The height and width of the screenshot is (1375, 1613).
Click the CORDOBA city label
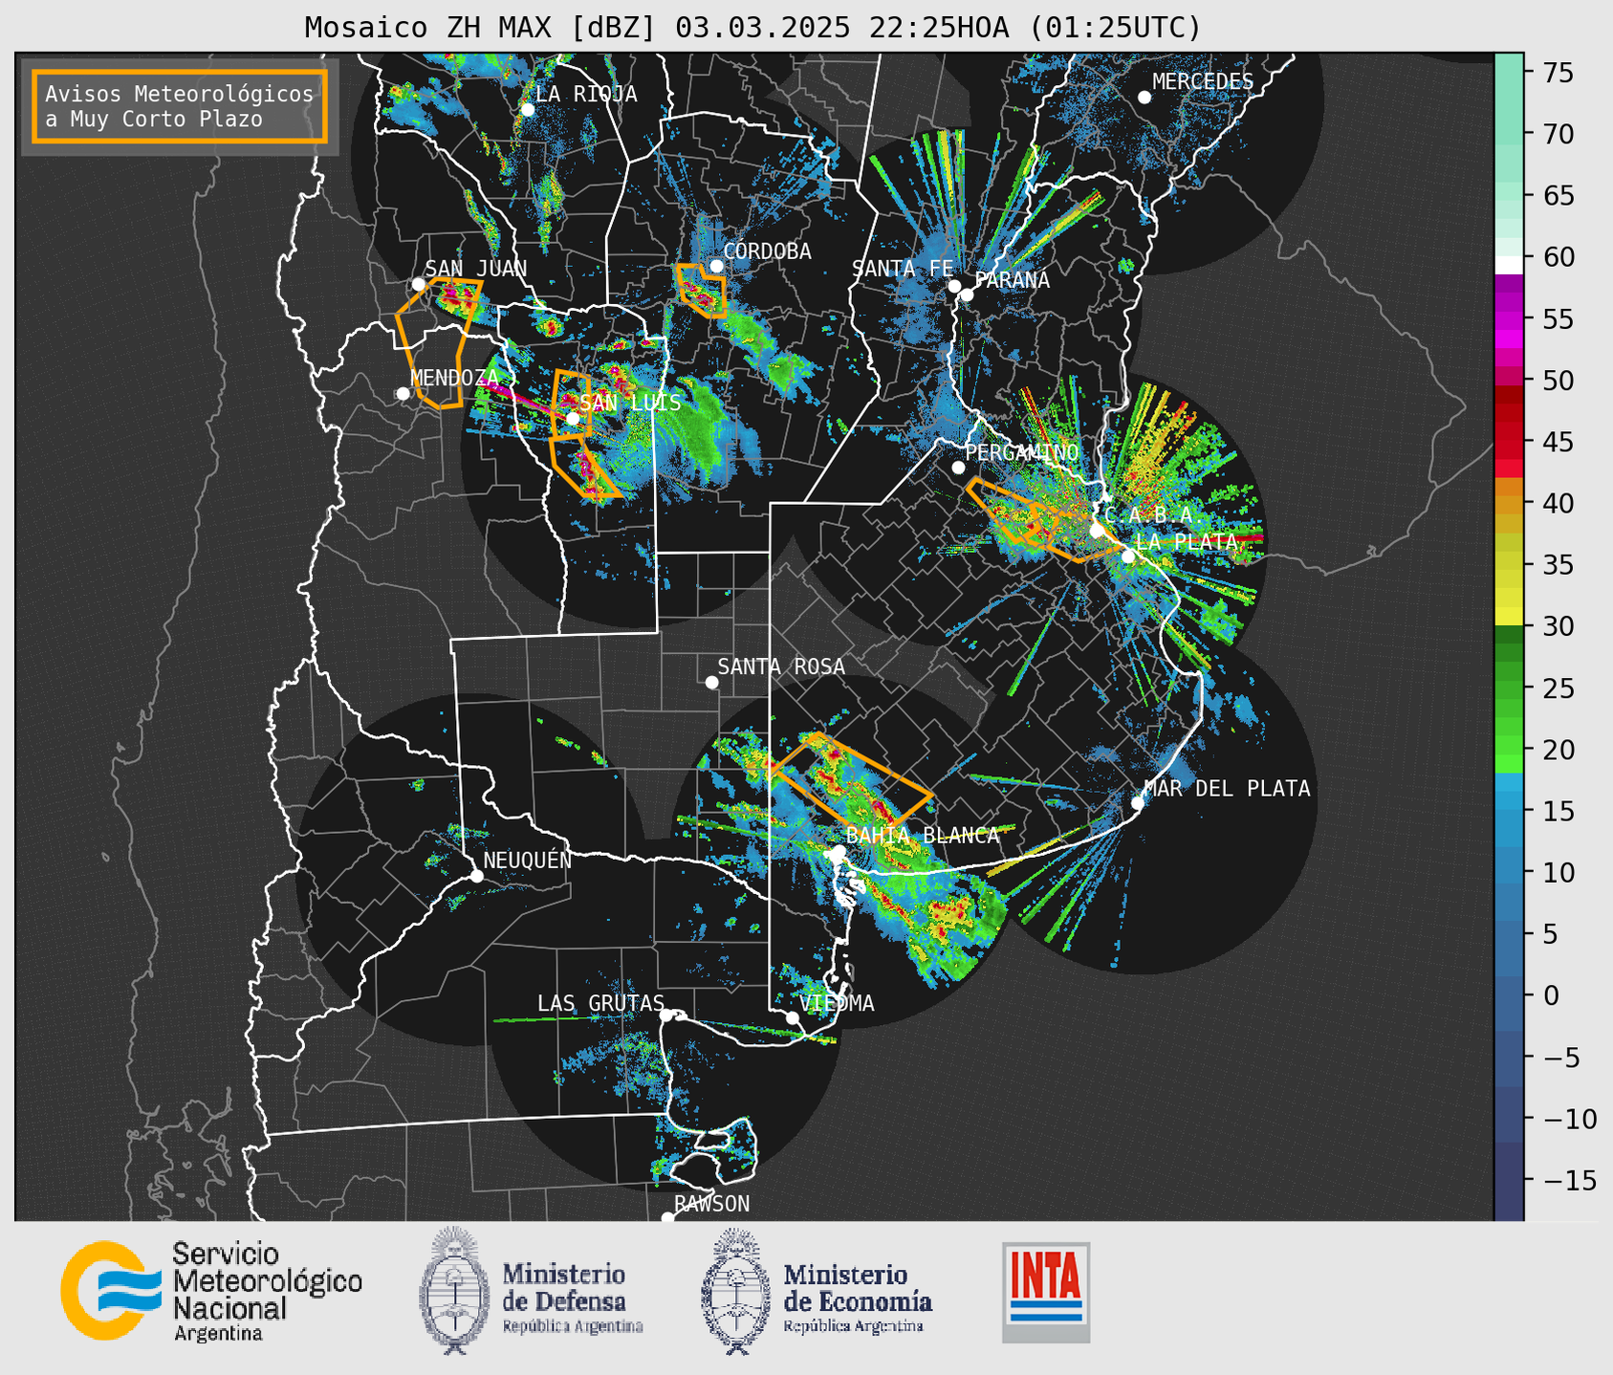click(x=767, y=251)
